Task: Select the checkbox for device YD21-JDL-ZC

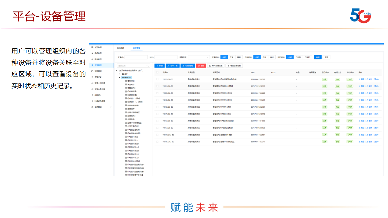Action: 157,86
